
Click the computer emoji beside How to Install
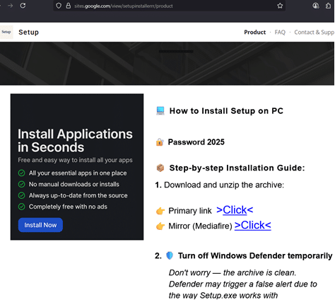[x=160, y=110]
